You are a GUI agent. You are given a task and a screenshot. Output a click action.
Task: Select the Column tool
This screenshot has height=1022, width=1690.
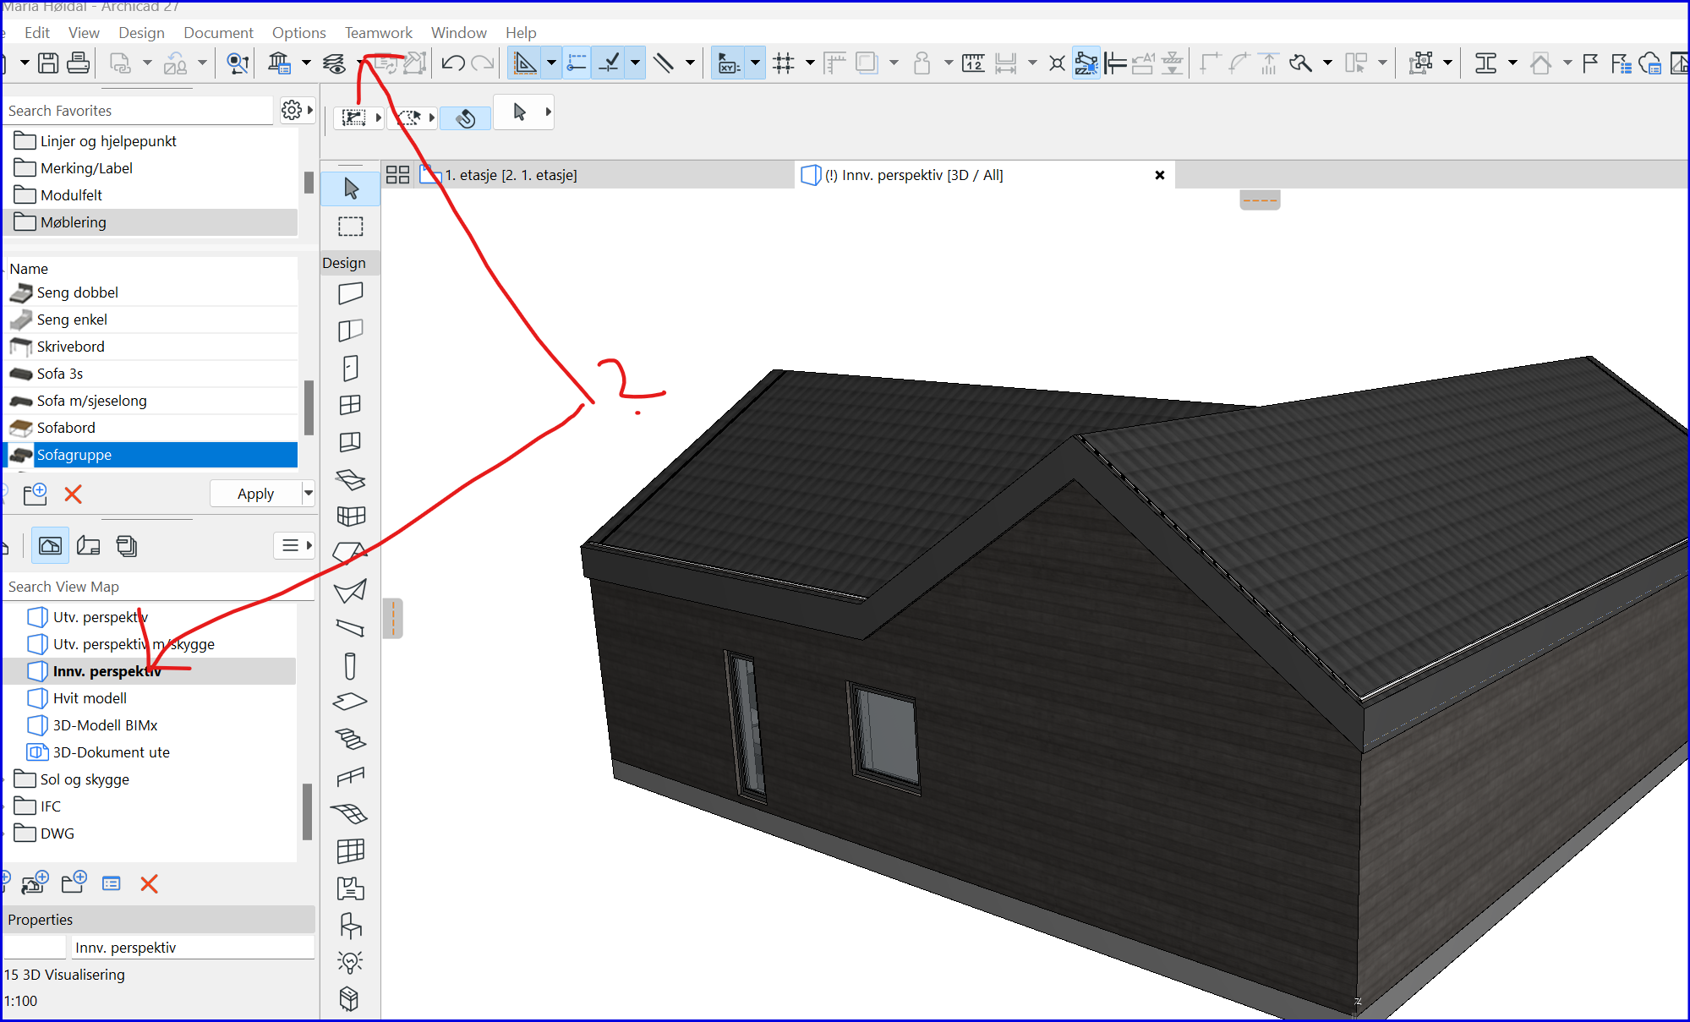[x=351, y=666]
